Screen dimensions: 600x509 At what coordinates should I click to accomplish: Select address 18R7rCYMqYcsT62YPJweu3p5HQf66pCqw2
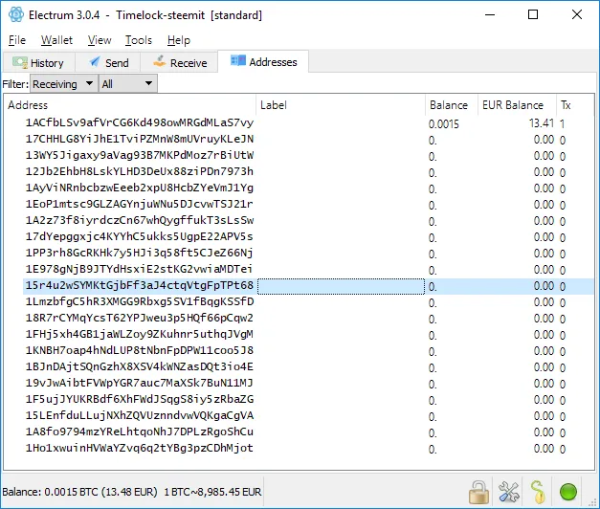(x=140, y=318)
